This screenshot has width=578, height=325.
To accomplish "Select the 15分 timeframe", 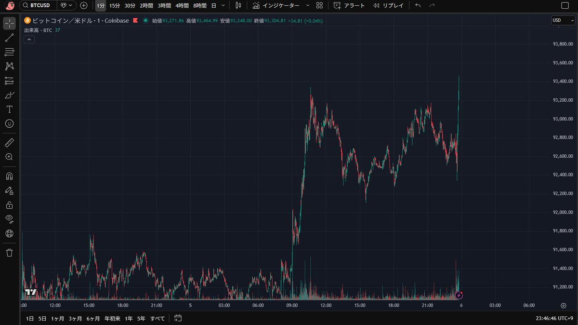I will (115, 5).
